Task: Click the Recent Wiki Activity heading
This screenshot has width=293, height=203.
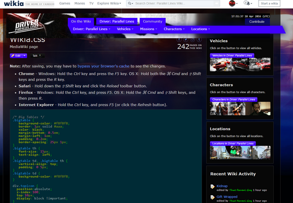Action: pos(233,174)
